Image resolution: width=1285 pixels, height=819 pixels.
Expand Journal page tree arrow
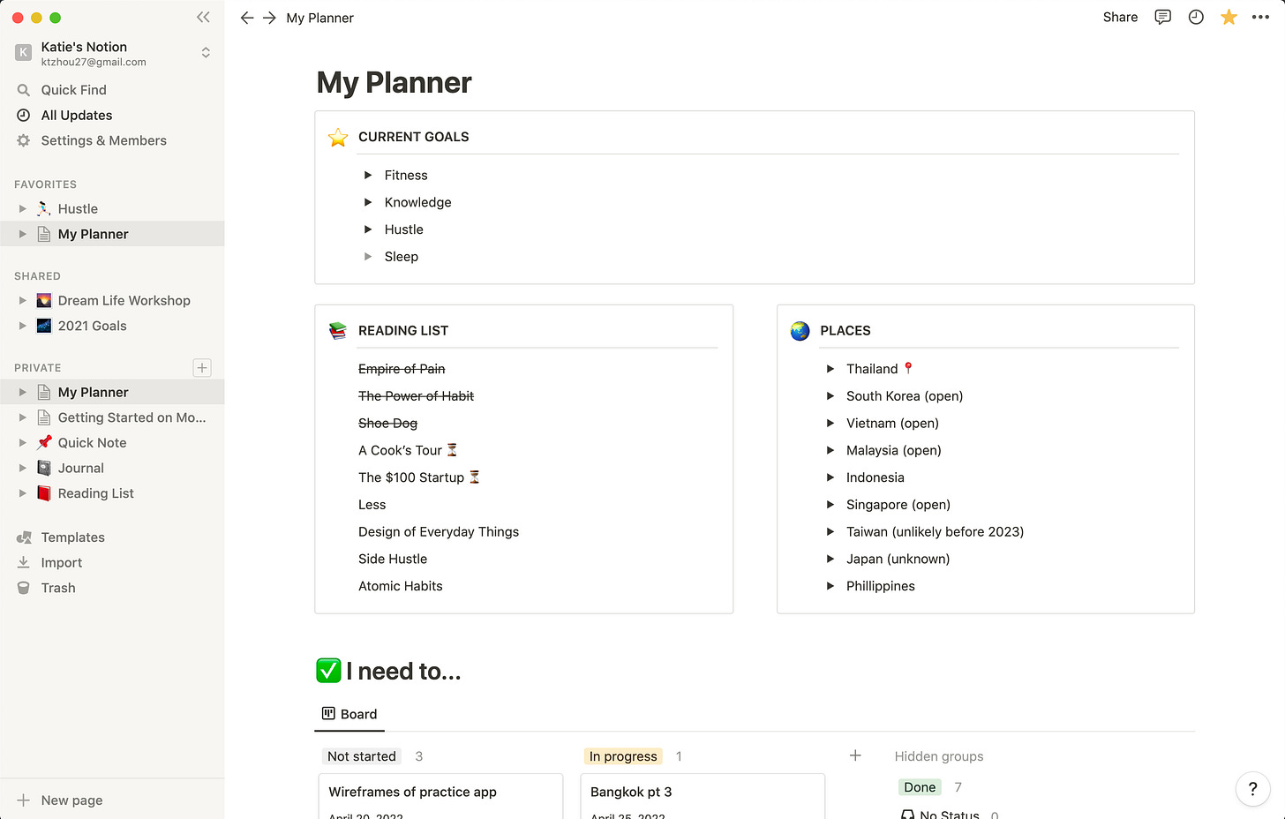tap(23, 469)
